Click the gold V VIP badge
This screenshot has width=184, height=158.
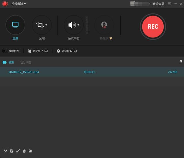[111, 38]
